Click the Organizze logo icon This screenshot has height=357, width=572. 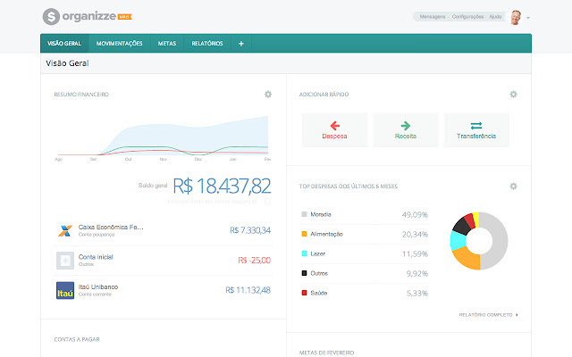tap(51, 16)
